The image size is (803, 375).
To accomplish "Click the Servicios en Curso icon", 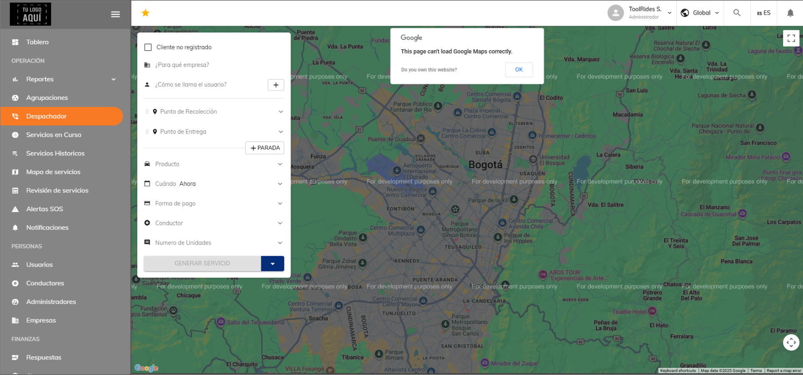I will point(15,135).
